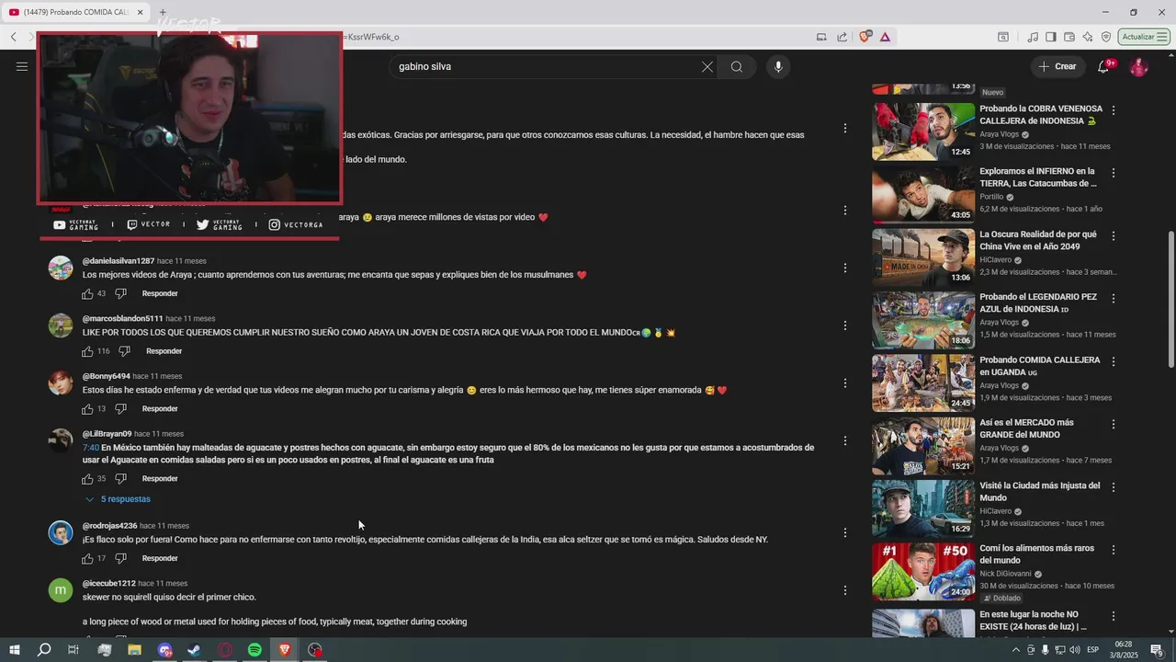Click the magnifier search button

[737, 66]
